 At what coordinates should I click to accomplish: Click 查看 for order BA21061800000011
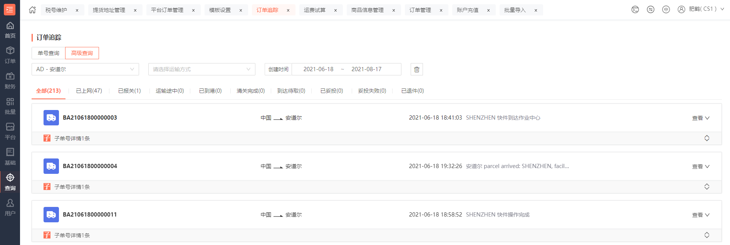(700, 215)
